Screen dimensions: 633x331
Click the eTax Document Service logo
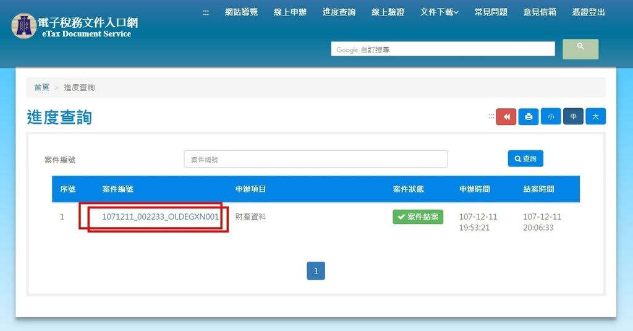click(75, 27)
